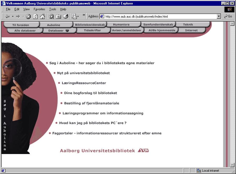Open 'Nyt på universitetsbiblioteket' link
This screenshot has height=174, width=236.
tap(83, 73)
